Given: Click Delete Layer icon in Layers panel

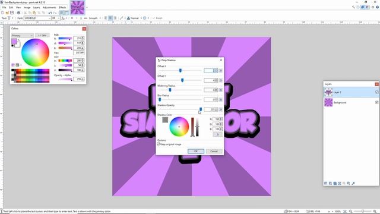Looking at the screenshot, I should pos(330,184).
